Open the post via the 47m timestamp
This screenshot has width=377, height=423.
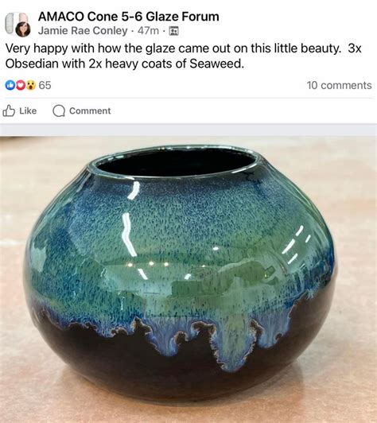point(148,31)
